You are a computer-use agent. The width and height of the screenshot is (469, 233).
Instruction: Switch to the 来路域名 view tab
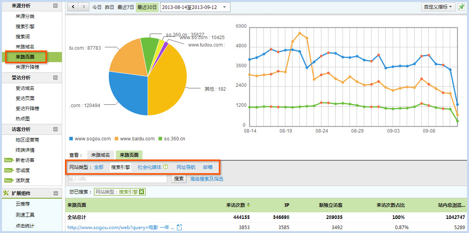tap(101, 155)
